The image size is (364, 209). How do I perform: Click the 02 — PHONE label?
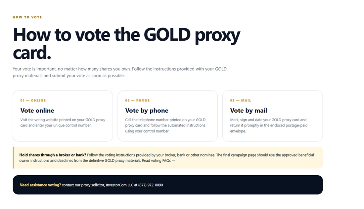[x=137, y=100]
